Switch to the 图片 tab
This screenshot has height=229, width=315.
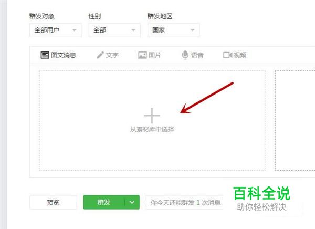[x=150, y=55]
